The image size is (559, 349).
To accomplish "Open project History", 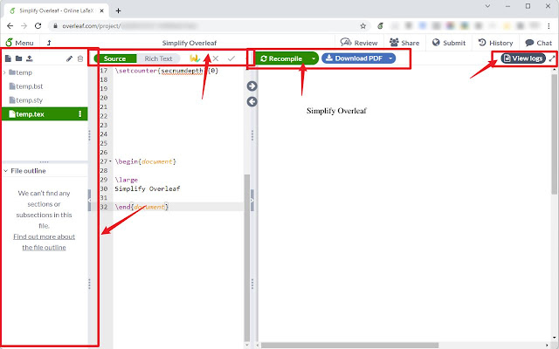I will click(x=495, y=43).
